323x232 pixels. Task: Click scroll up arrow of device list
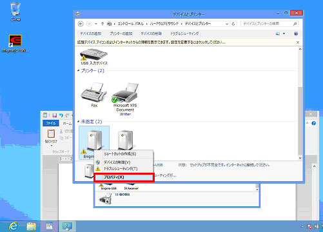(x=300, y=49)
